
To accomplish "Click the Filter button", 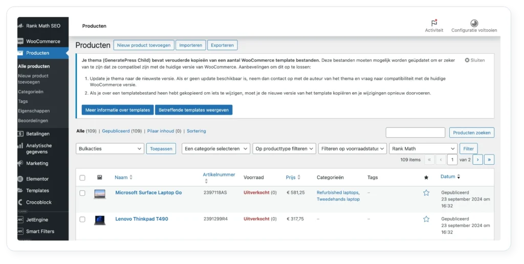I will [x=468, y=149].
